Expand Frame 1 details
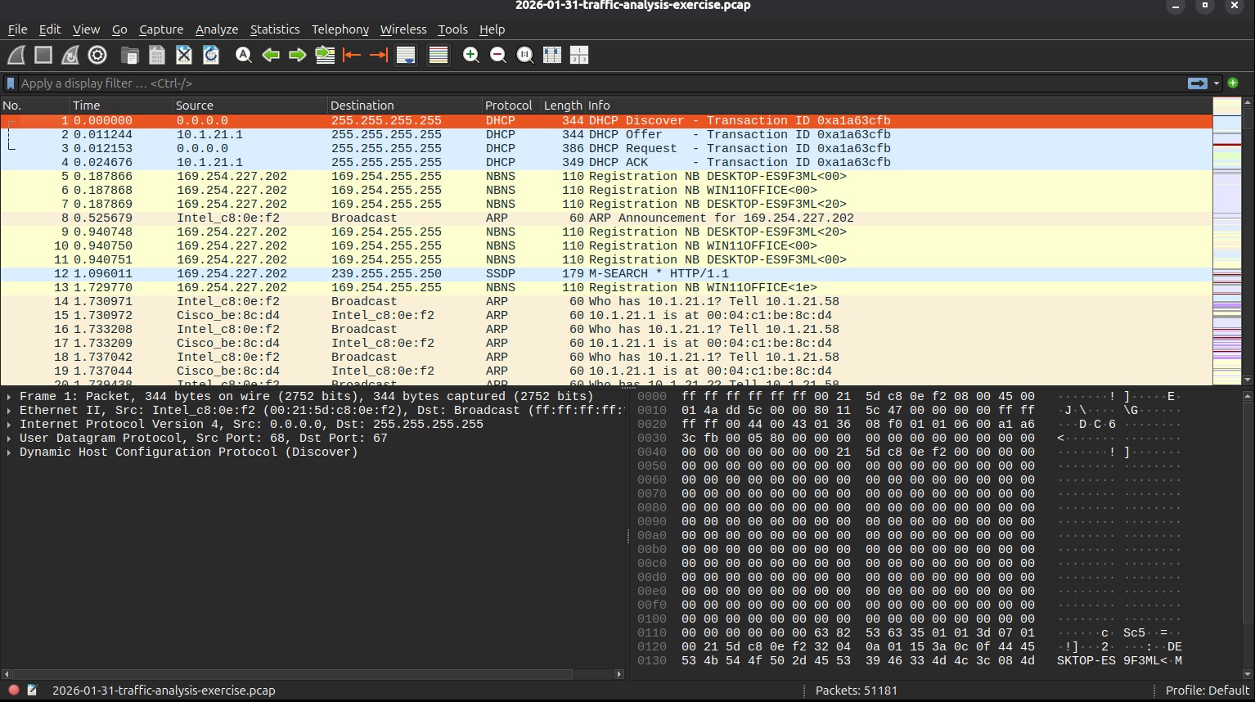1255x702 pixels. 9,396
